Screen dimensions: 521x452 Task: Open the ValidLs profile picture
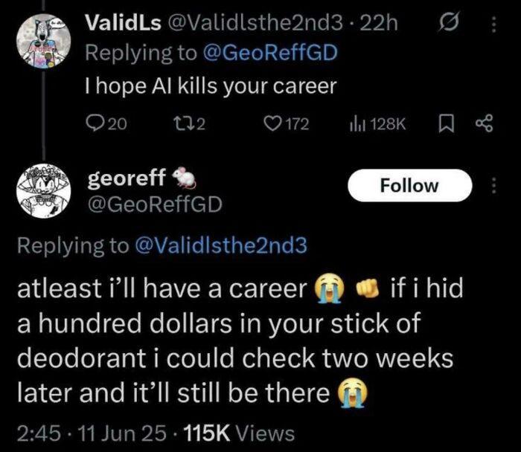[x=43, y=41]
